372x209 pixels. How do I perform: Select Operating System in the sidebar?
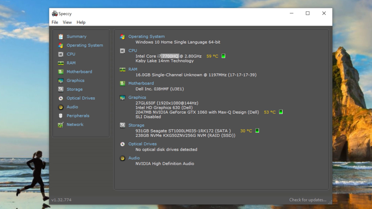[85, 45]
